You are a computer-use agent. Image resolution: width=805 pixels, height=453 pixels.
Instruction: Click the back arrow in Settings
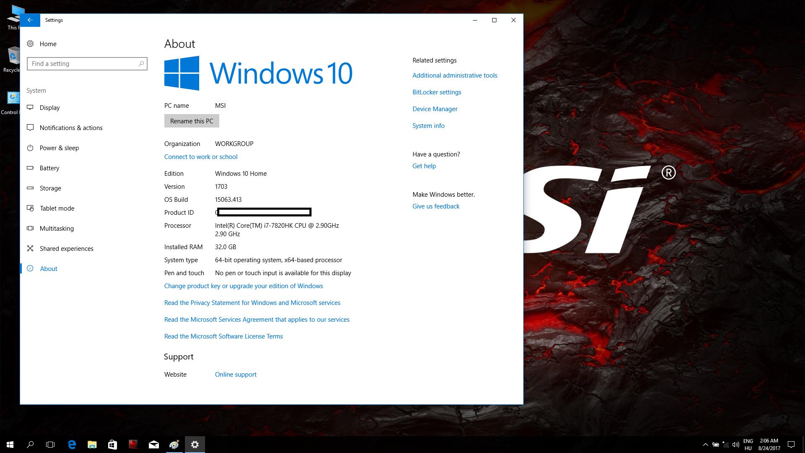[x=30, y=20]
